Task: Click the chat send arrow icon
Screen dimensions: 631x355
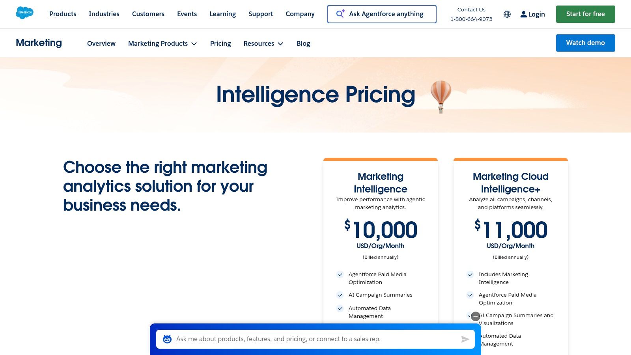Action: (x=465, y=339)
